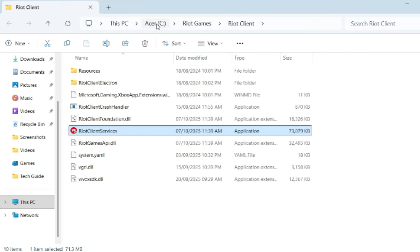Viewport: 420px width, 252px height.
Task: Select the RiotClientElectron folder
Action: [x=98, y=83]
